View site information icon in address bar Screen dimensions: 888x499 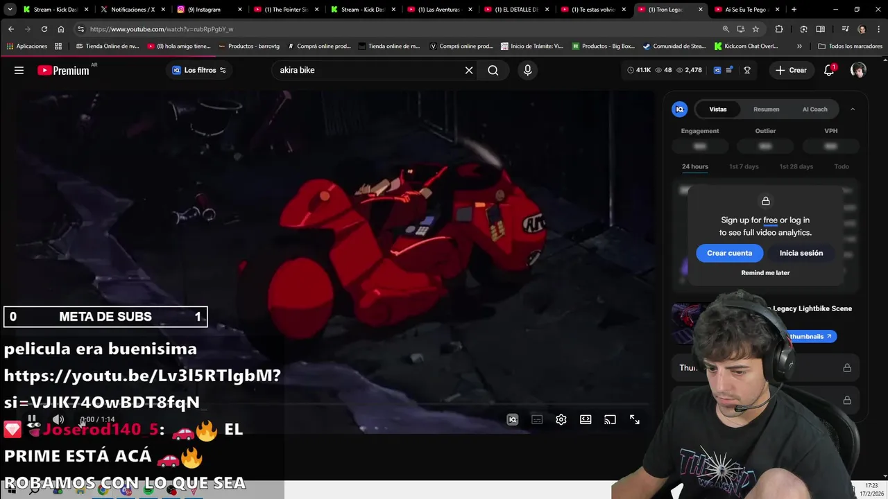(x=80, y=29)
